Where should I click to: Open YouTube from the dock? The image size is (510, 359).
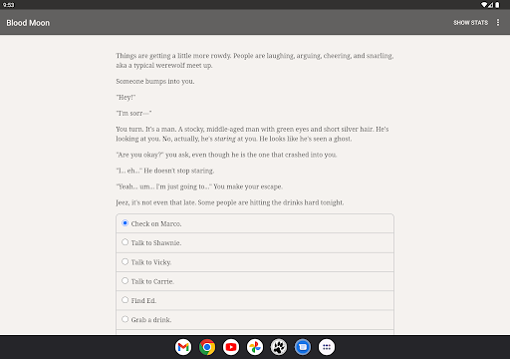point(231,347)
